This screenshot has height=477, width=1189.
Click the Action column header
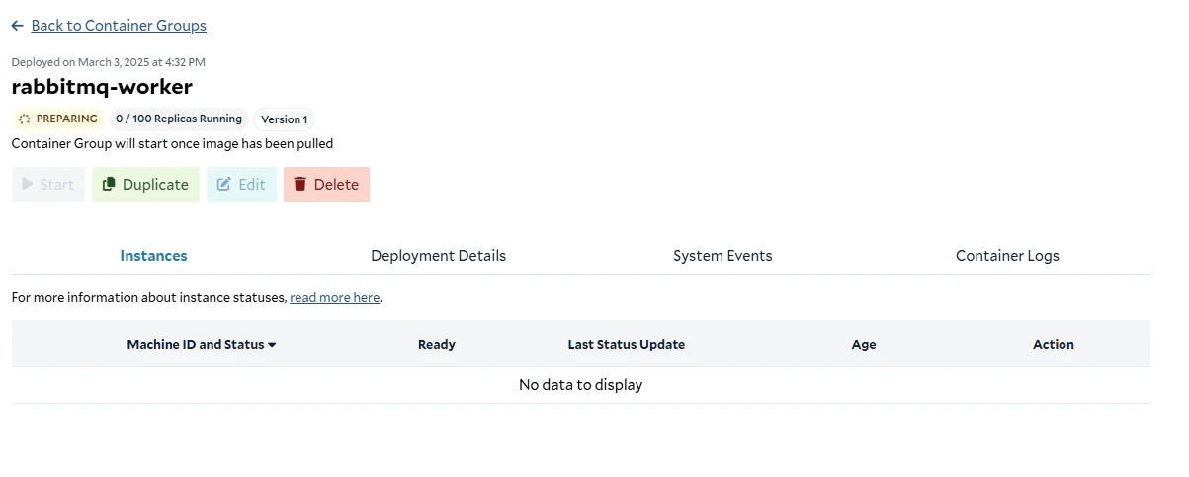tap(1054, 344)
